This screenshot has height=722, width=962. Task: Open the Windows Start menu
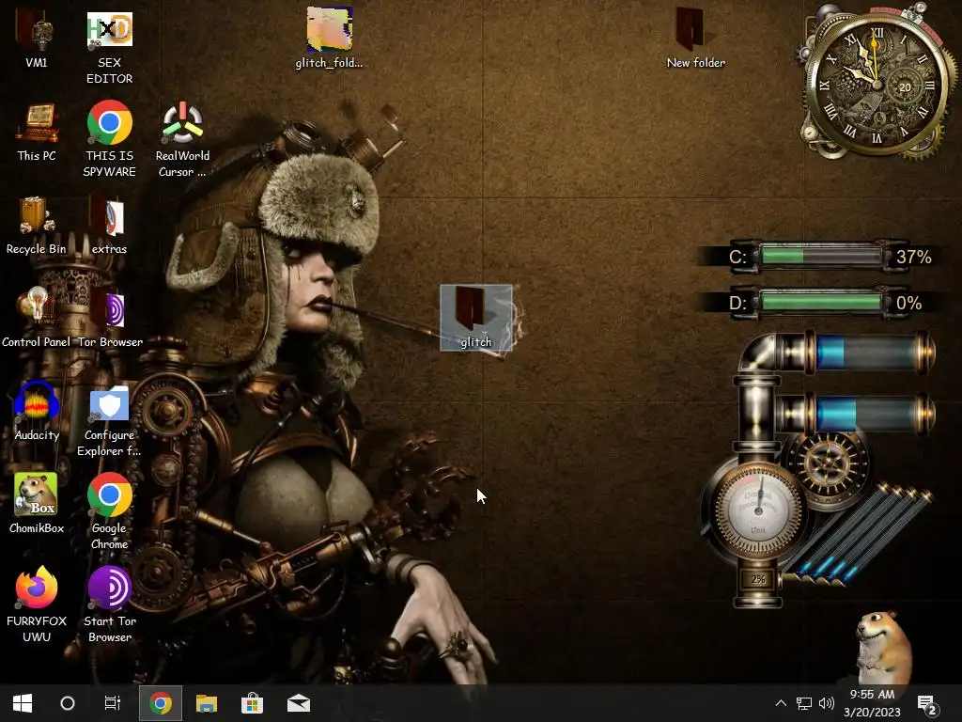[23, 703]
